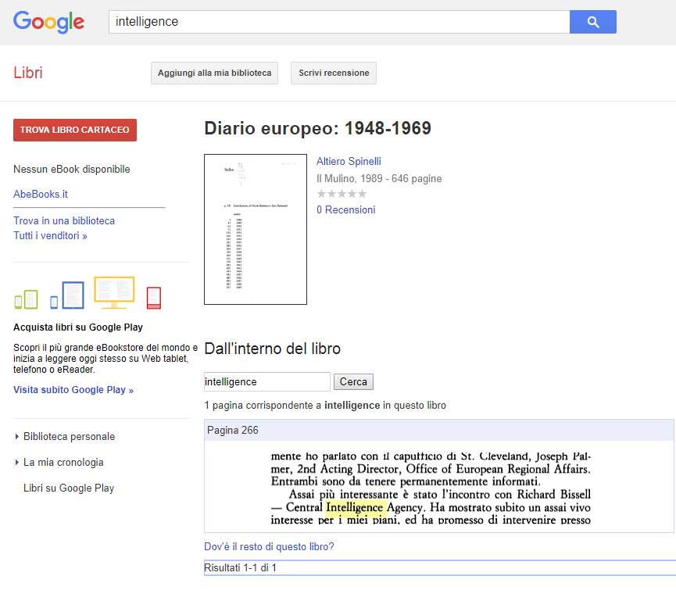Click the book cover thumbnail

point(256,229)
